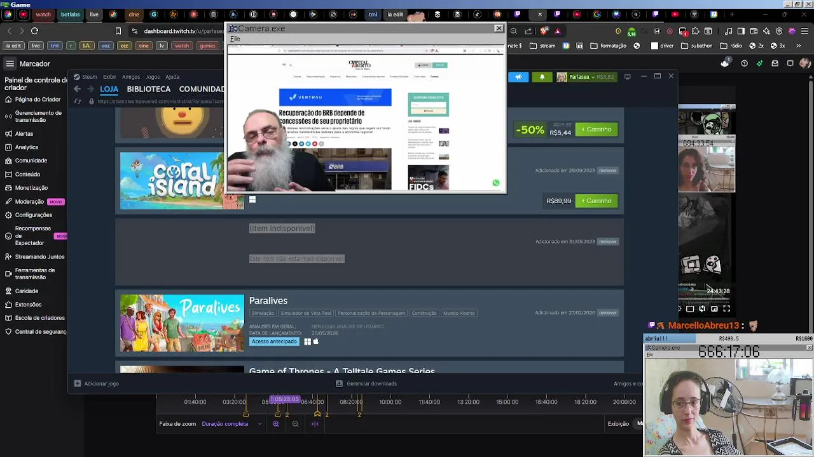Go back in Steam navigation
The width and height of the screenshot is (814, 457).
click(x=78, y=89)
